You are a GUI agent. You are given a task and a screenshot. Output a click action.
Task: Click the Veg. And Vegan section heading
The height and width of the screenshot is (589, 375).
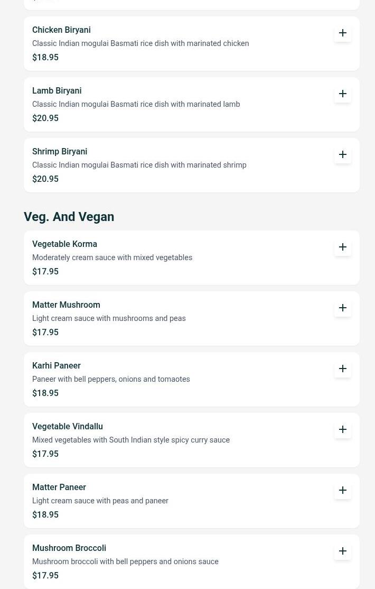[69, 217]
